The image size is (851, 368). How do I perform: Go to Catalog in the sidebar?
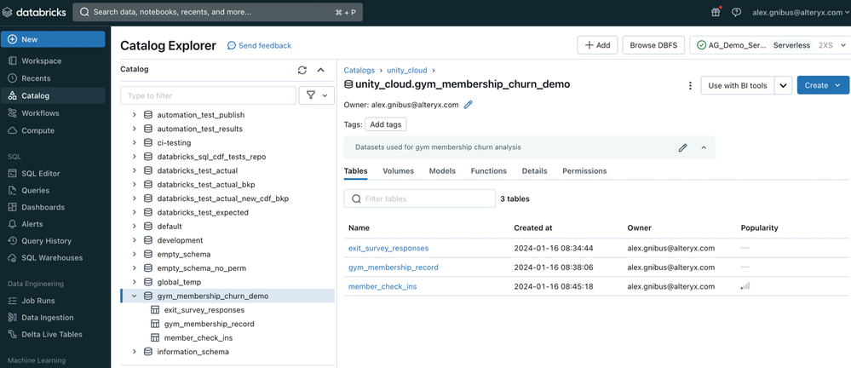(x=53, y=95)
